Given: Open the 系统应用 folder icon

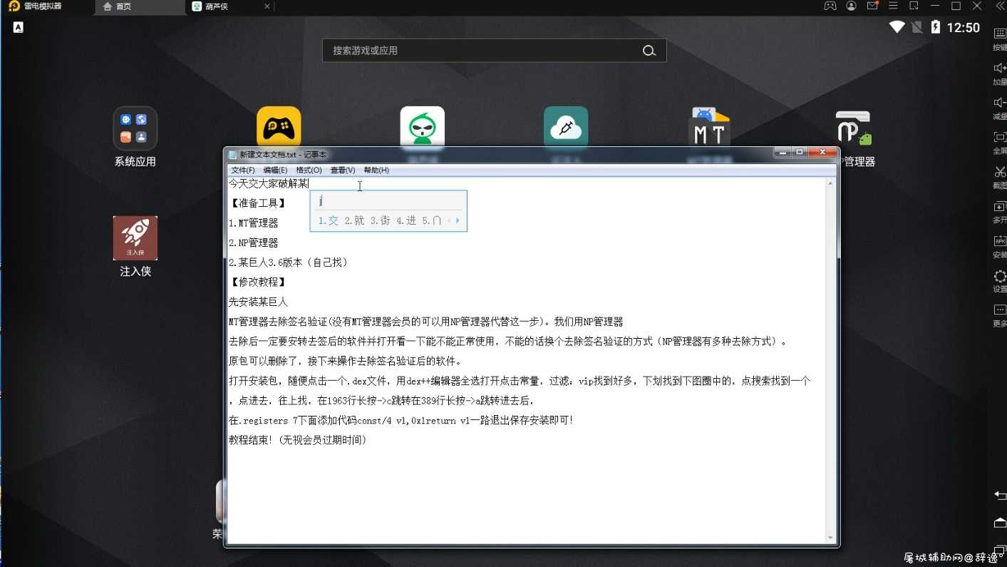Looking at the screenshot, I should point(135,128).
